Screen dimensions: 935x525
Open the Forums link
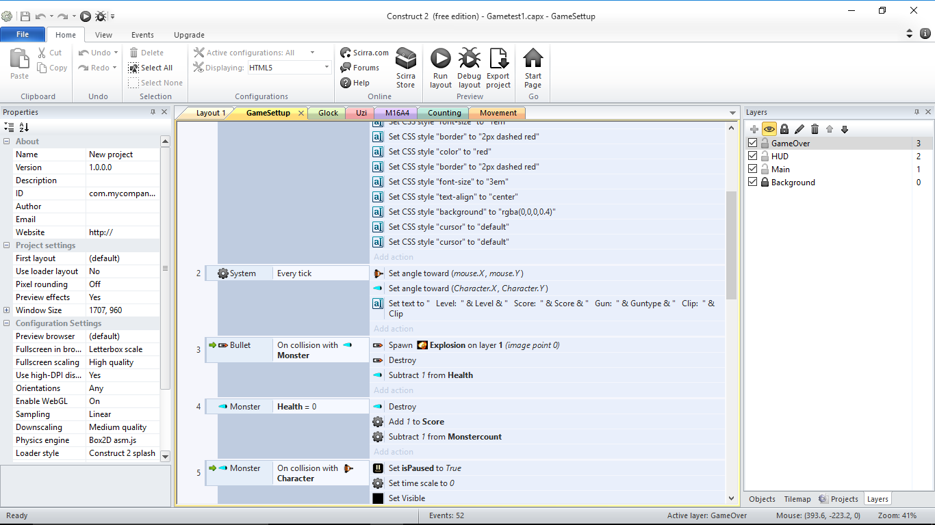[359, 68]
